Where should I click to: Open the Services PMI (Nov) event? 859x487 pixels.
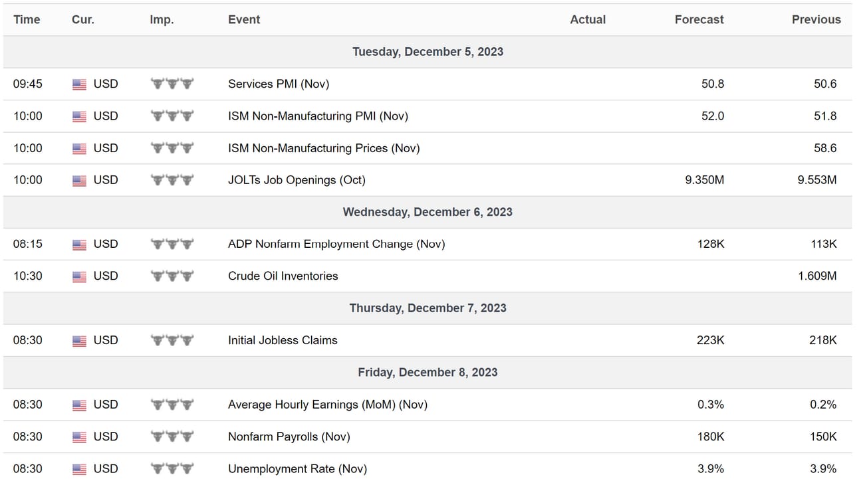click(278, 84)
